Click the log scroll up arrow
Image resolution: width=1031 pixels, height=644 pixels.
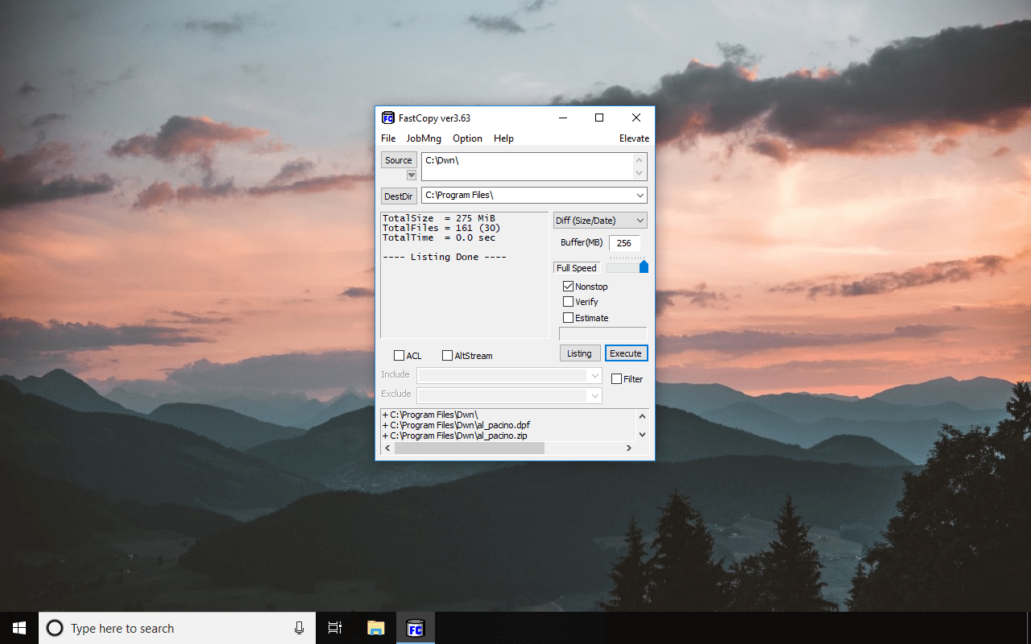(642, 416)
